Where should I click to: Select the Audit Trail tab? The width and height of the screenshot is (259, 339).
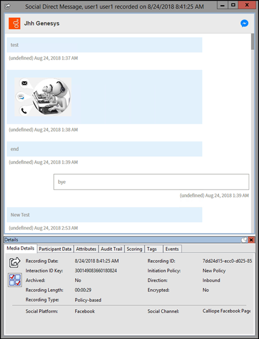(111, 249)
